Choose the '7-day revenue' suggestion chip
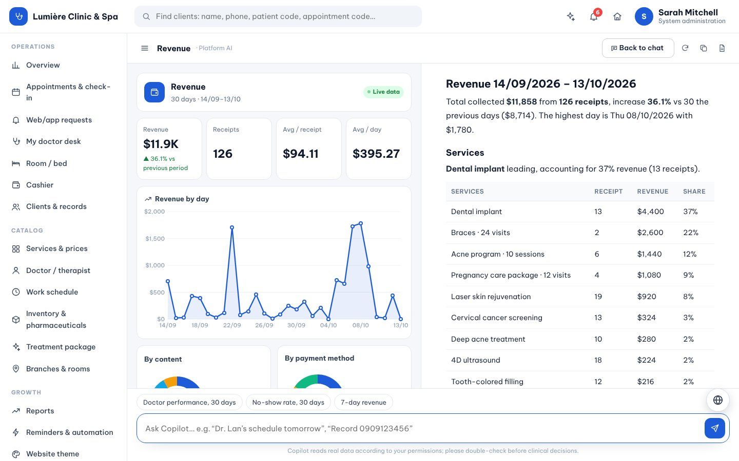The image size is (739, 461). pyautogui.click(x=363, y=402)
